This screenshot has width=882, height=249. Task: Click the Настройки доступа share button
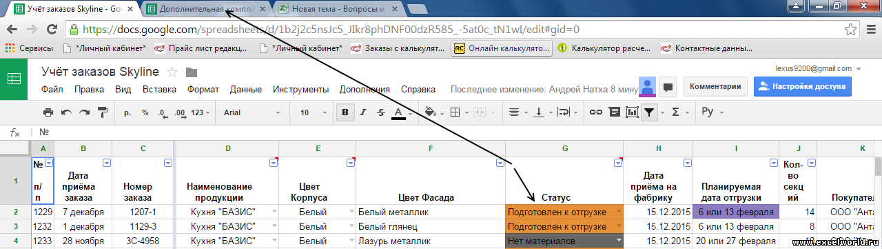[x=803, y=87]
